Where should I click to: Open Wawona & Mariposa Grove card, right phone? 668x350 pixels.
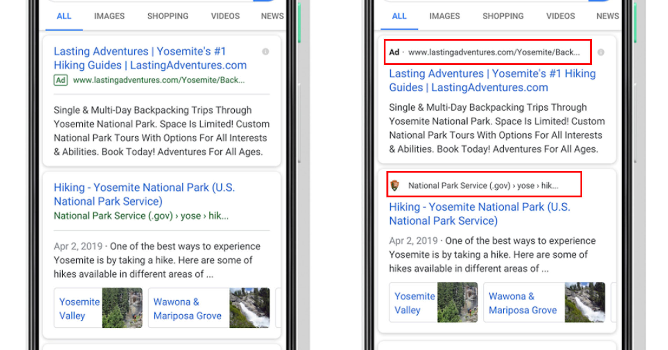tap(544, 302)
